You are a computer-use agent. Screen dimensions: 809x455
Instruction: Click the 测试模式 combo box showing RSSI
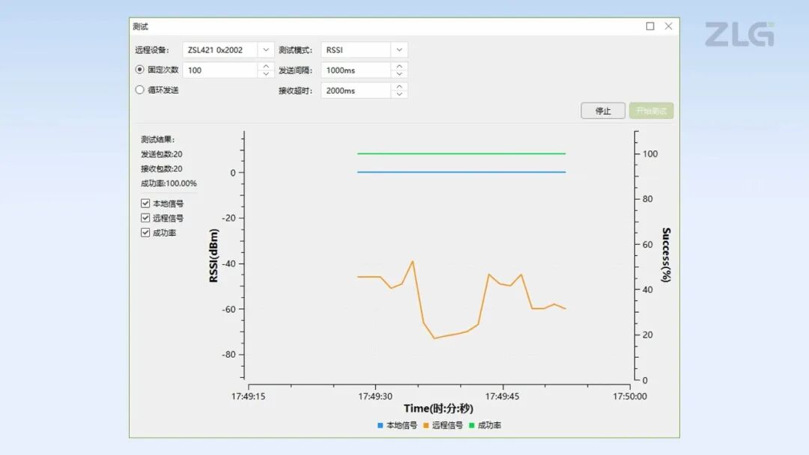tap(364, 50)
